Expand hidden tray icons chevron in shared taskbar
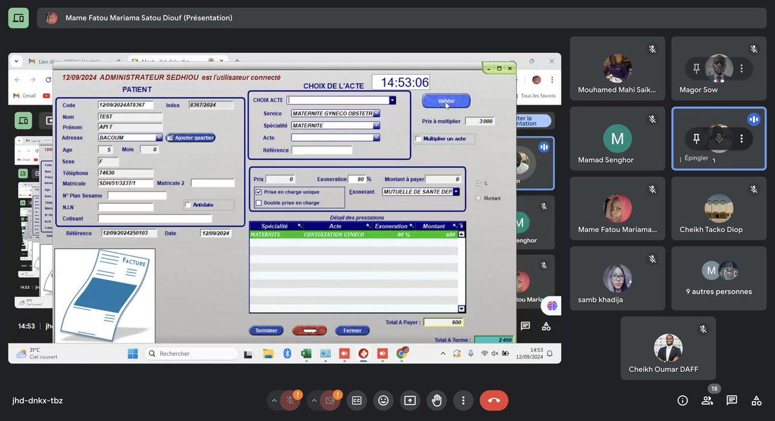 [x=443, y=354]
